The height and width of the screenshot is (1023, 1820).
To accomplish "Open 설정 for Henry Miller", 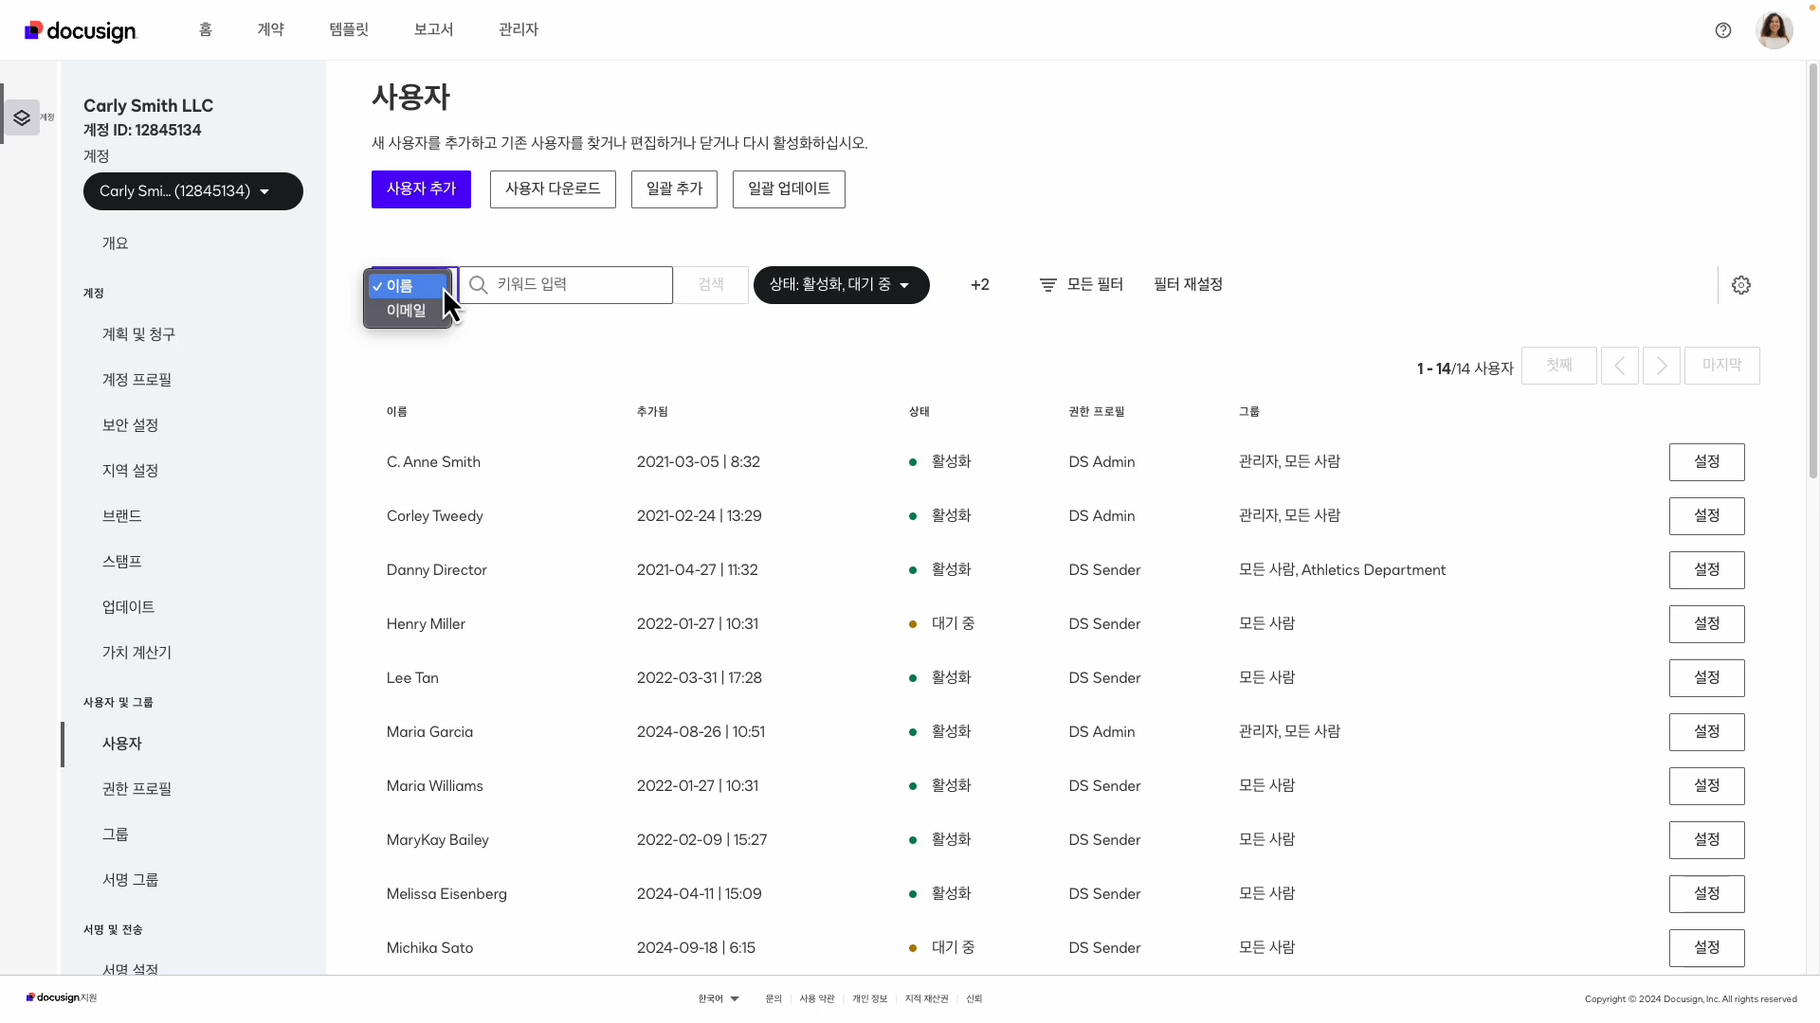I will (x=1707, y=624).
